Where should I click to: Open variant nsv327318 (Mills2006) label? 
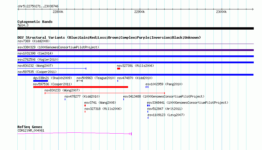(103, 109)
